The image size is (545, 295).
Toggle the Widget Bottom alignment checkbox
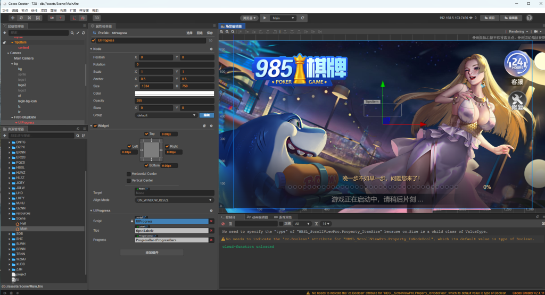click(146, 165)
